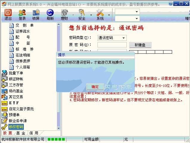190x143 pixels.
Task: Open 批量下单 batch order item
Action: (16, 73)
